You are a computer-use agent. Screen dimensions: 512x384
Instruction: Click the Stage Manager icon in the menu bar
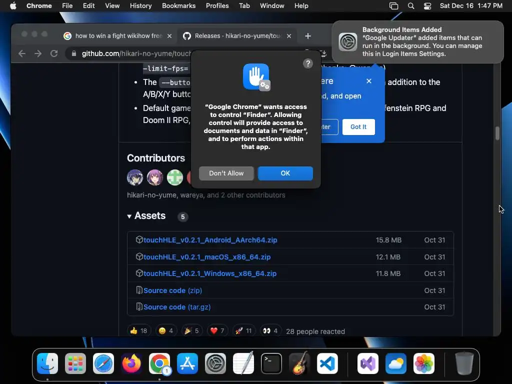pos(394,6)
